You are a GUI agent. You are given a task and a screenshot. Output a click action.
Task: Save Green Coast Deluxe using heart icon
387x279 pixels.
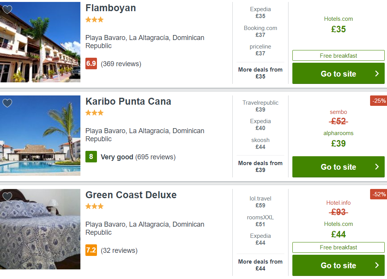(x=7, y=196)
